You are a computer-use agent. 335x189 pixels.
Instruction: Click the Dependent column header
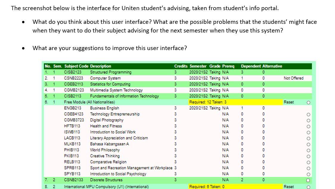(x=251, y=66)
